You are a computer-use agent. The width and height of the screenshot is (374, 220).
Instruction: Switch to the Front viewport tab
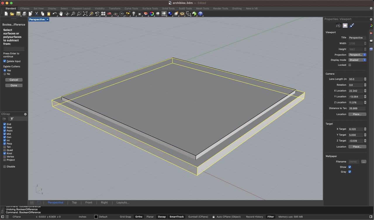pos(89,202)
